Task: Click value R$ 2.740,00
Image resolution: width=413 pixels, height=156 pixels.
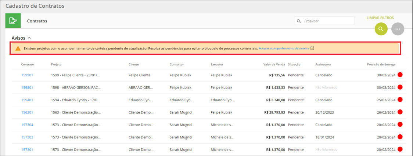Action: click(x=276, y=100)
